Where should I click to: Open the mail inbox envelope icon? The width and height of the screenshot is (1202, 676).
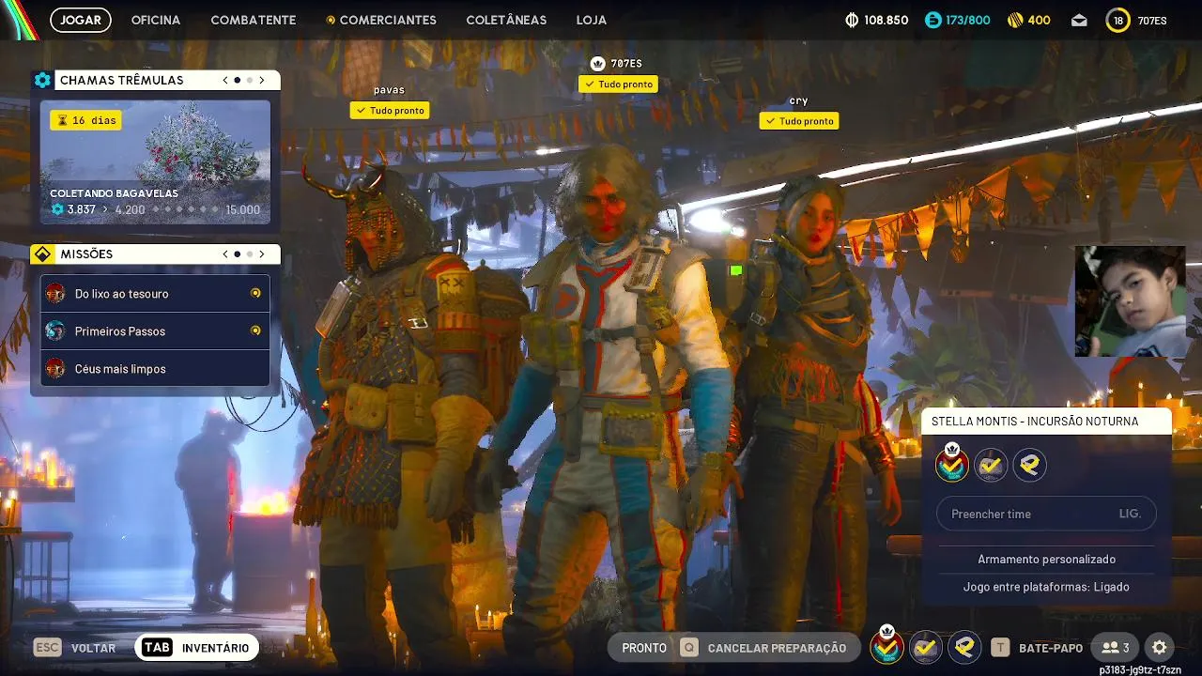tap(1079, 20)
